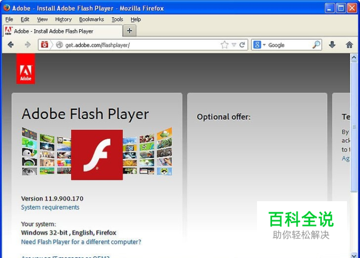
Task: Click Need Flash Player for a different computer?
Action: coord(81,242)
